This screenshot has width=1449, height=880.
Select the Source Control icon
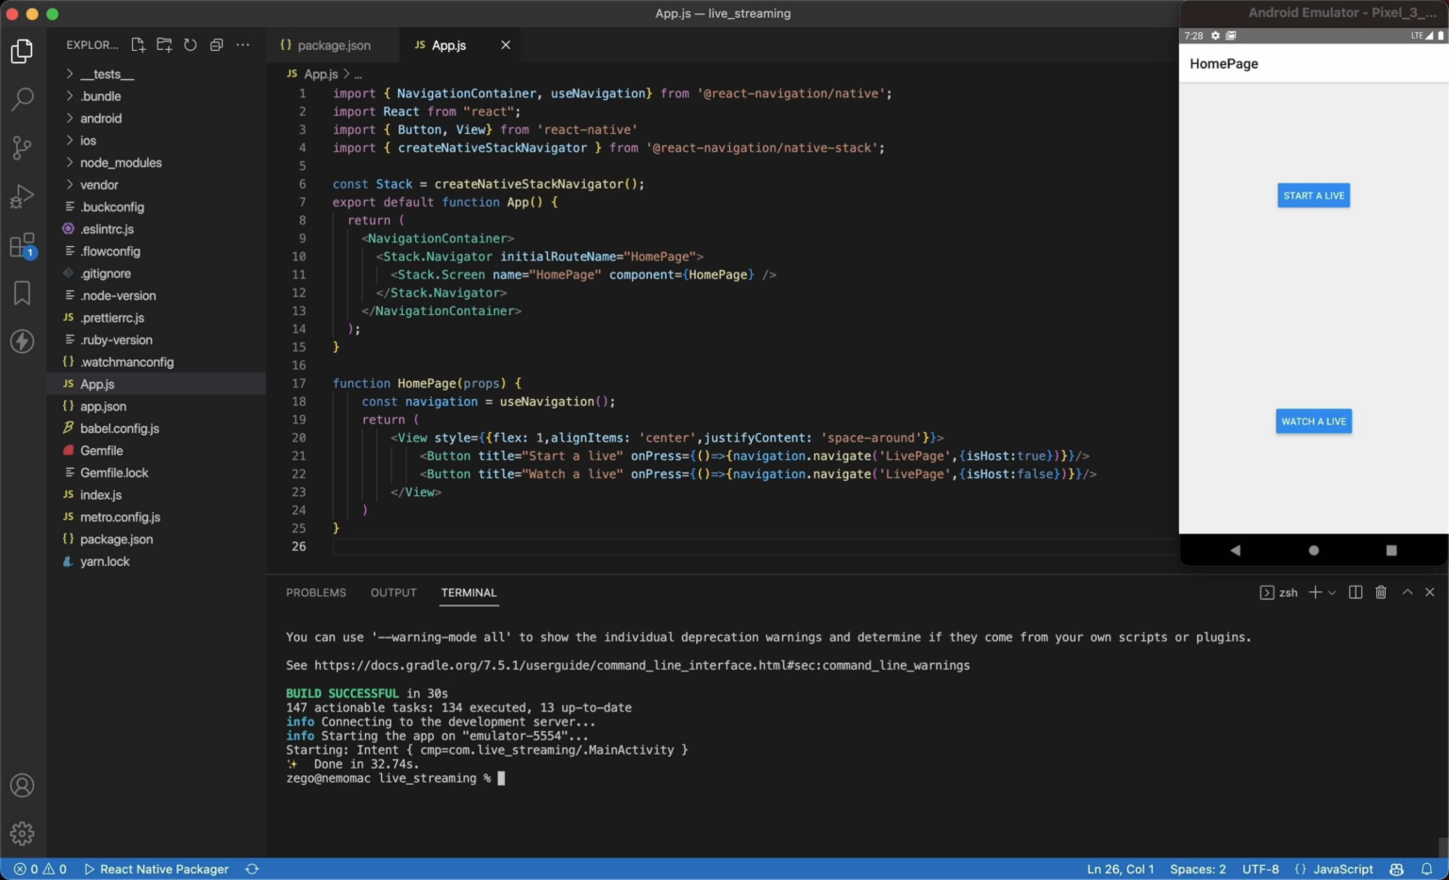pos(22,148)
